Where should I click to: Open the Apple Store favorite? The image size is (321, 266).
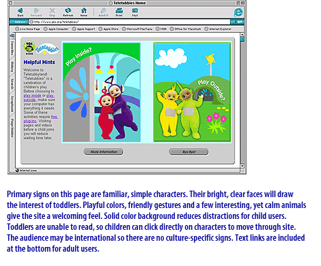click(109, 29)
